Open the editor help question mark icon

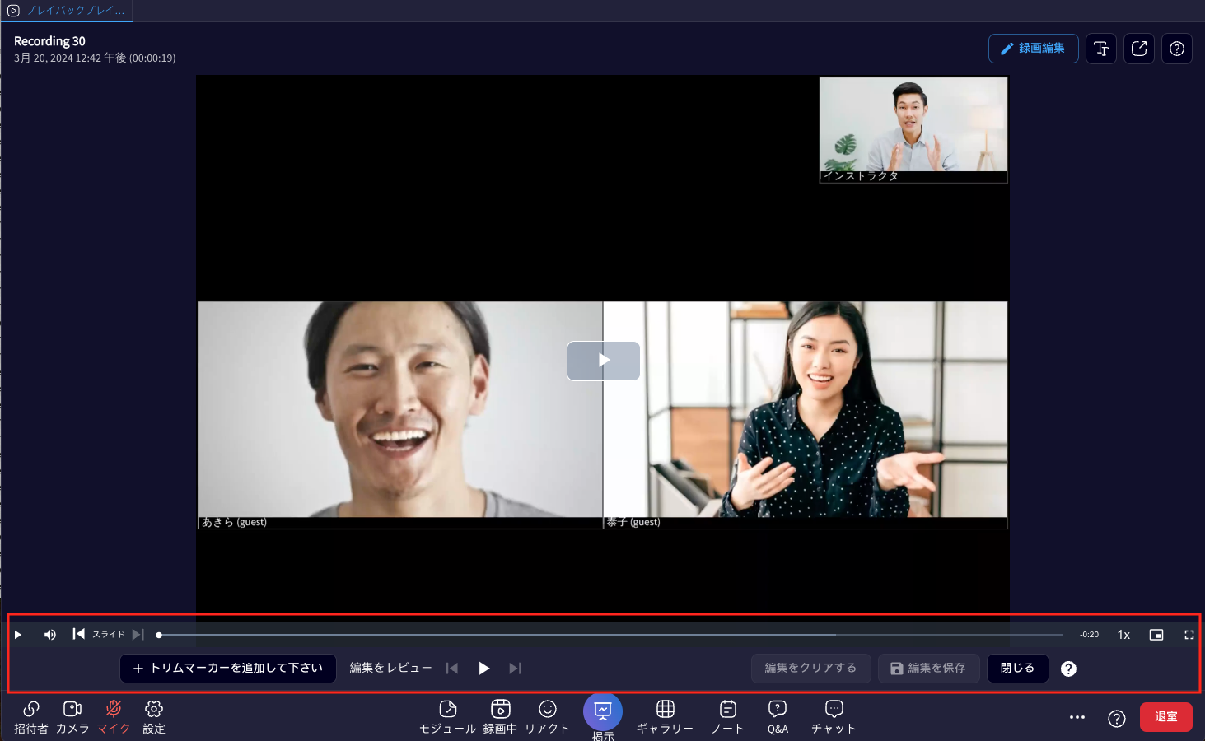coord(1068,669)
